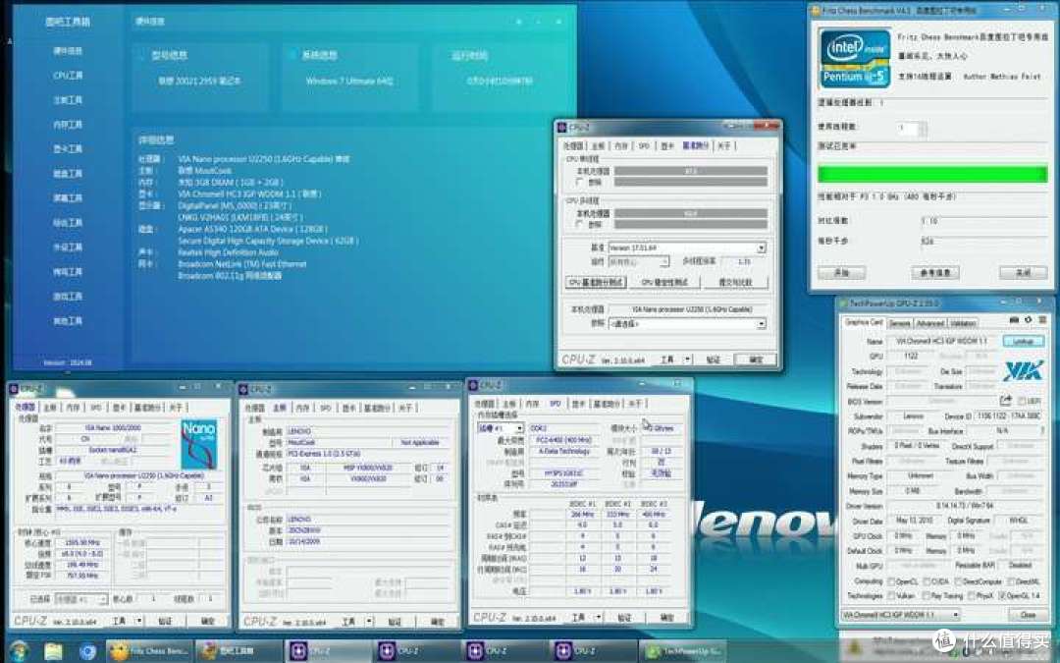The image size is (1060, 663).
Task: Open tools dropdown arrow in processor CPU-Z window
Action: tap(139, 621)
